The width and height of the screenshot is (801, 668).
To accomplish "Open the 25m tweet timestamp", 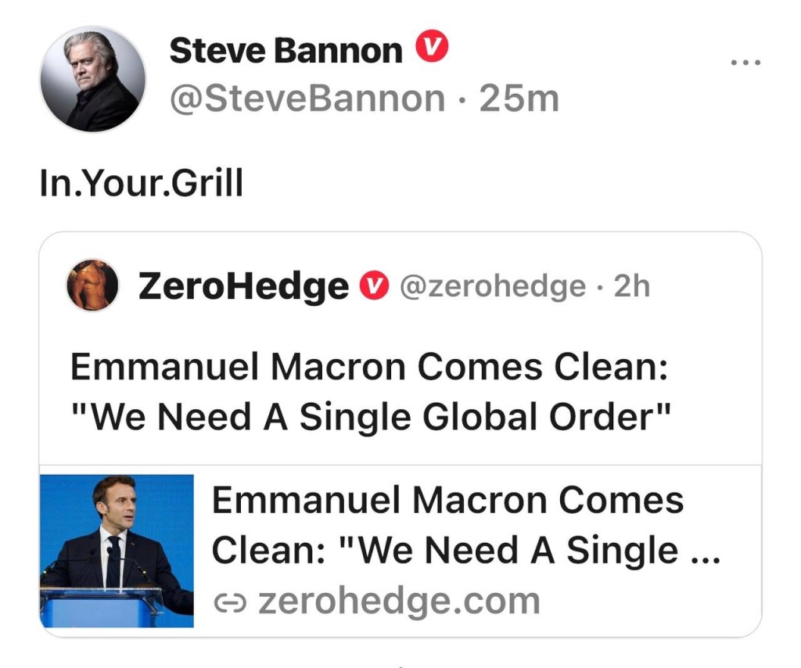I will (x=519, y=99).
